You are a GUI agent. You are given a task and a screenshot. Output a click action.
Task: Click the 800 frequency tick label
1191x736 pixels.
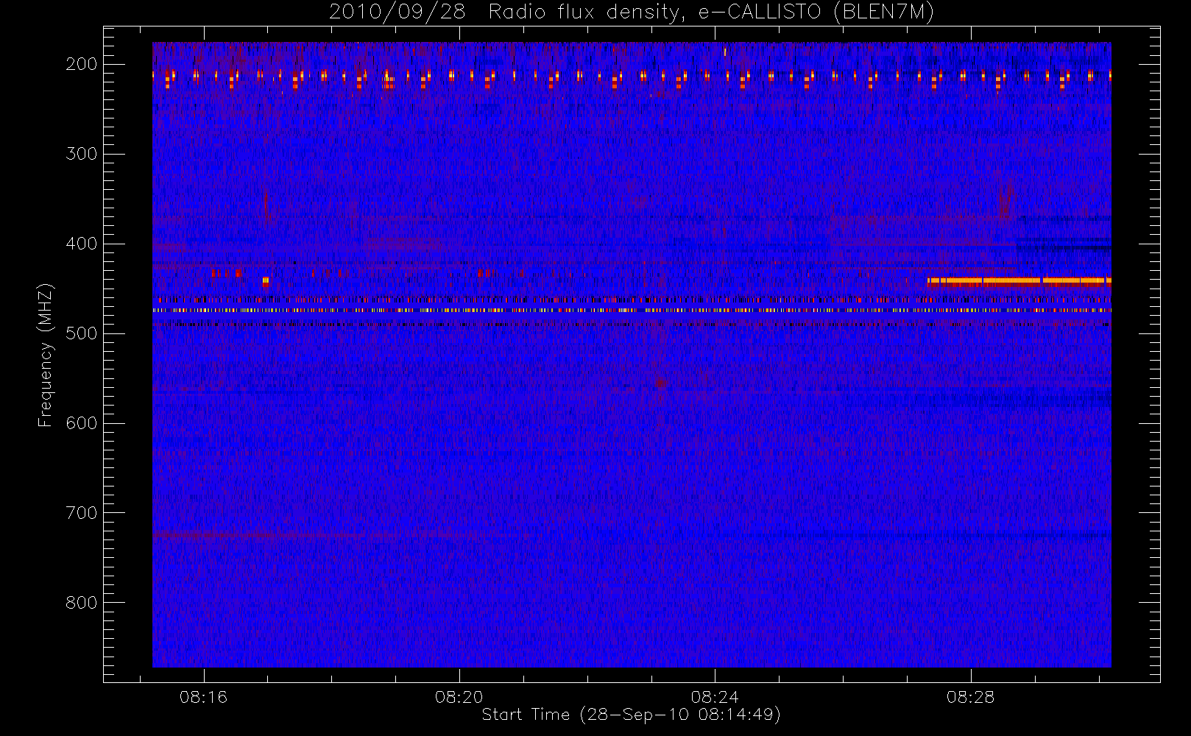click(x=82, y=603)
